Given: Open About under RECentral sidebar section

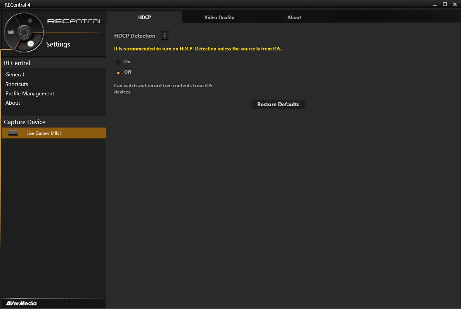Looking at the screenshot, I should click(13, 103).
